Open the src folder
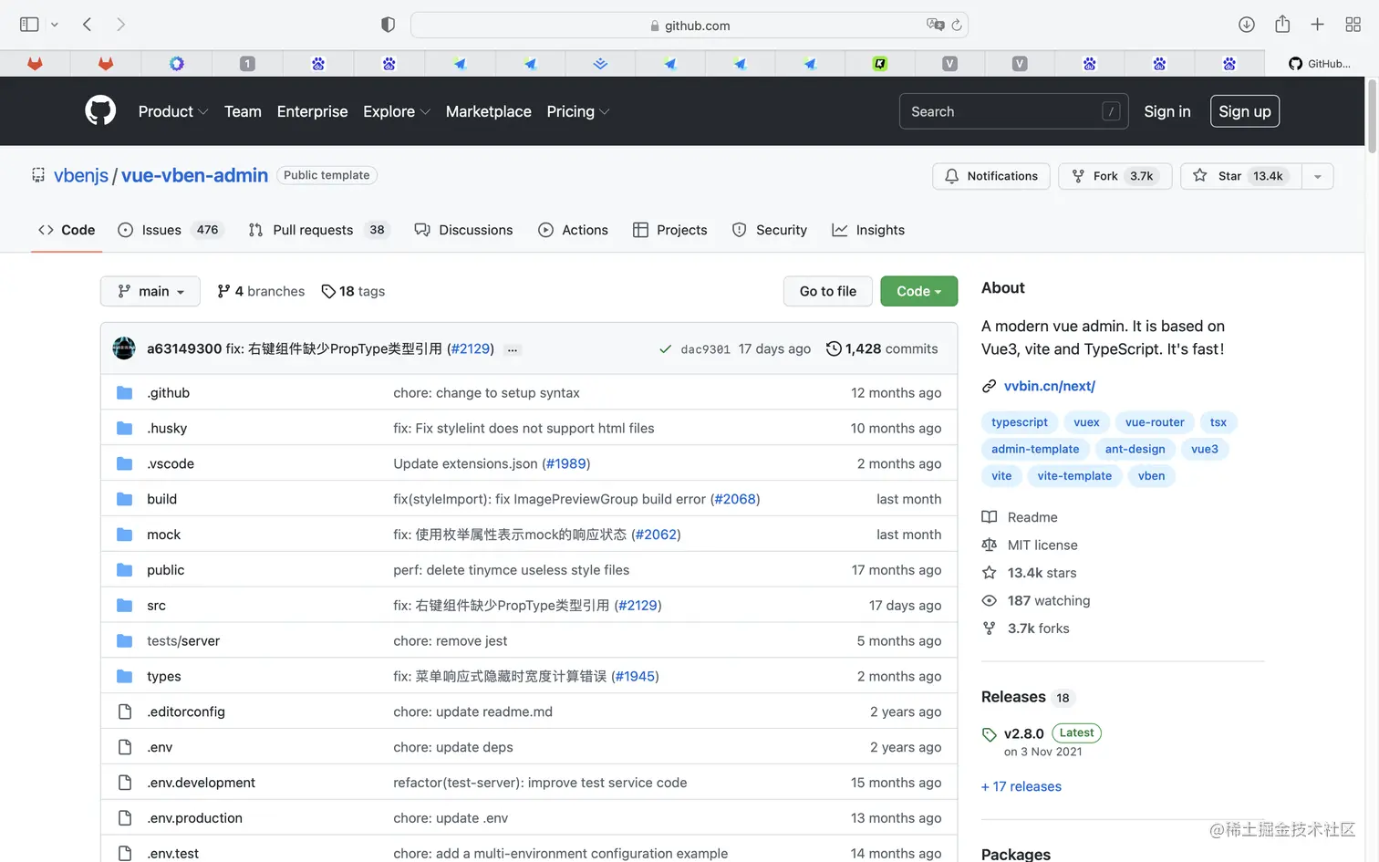Viewport: 1379px width, 862px height. (156, 606)
